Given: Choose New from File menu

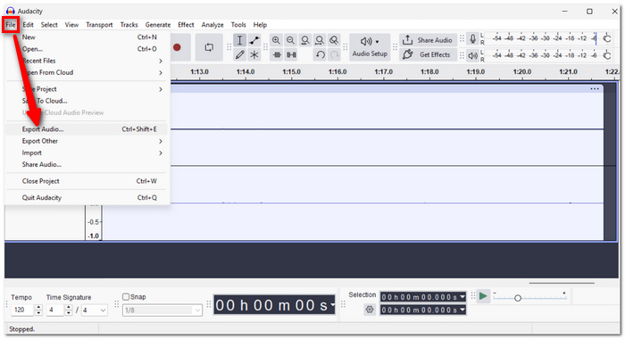Looking at the screenshot, I should pos(87,37).
